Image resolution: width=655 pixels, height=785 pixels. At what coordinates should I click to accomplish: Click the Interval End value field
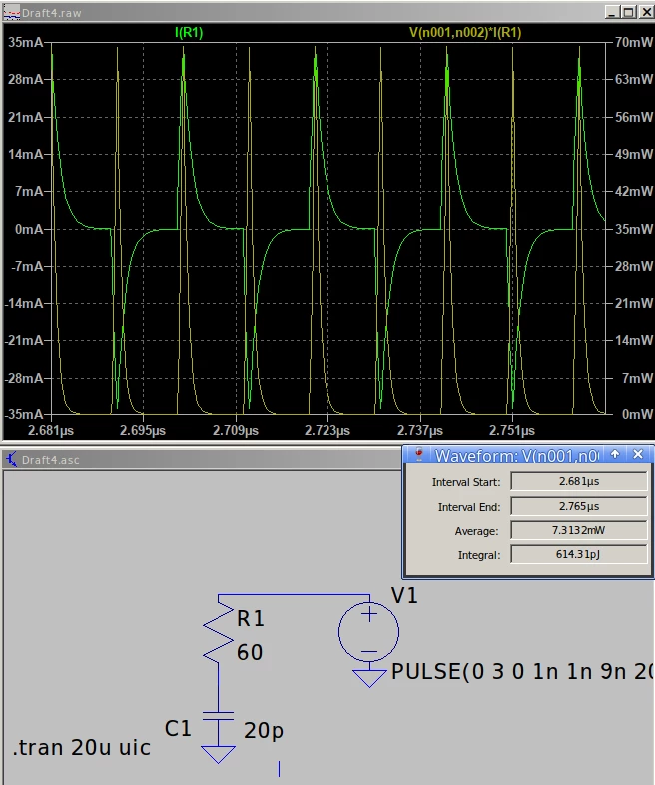click(579, 506)
